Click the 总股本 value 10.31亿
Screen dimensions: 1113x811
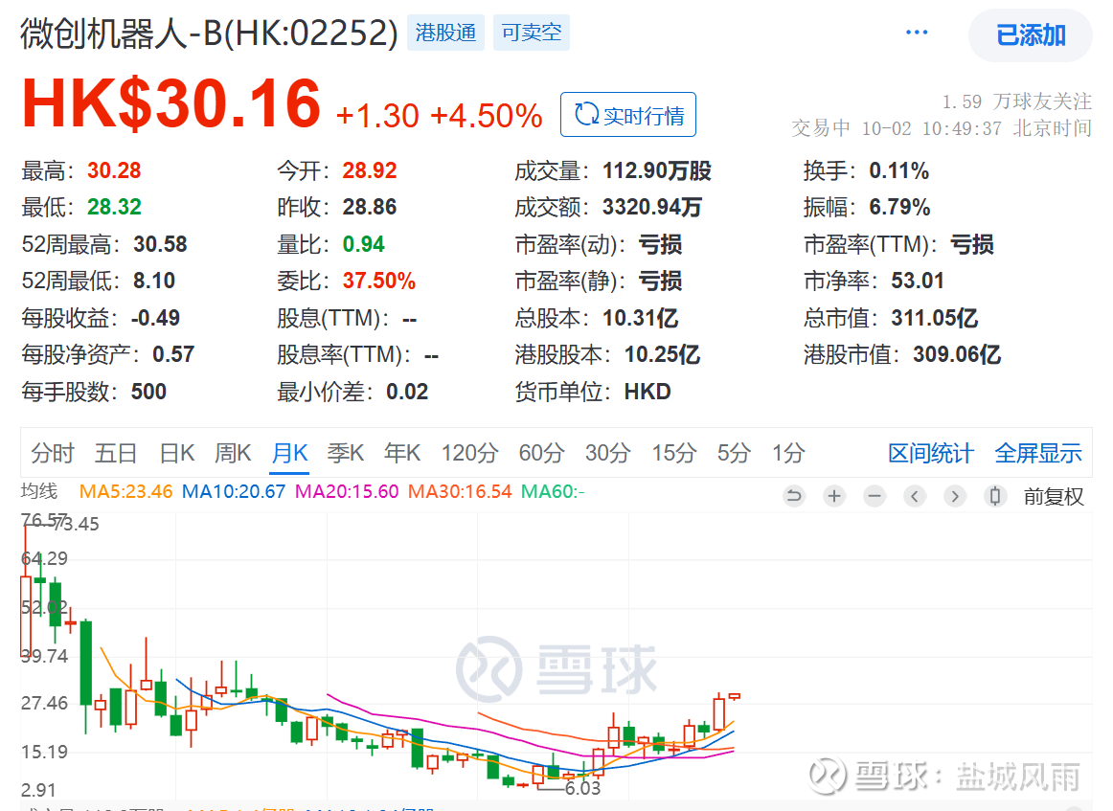click(640, 317)
